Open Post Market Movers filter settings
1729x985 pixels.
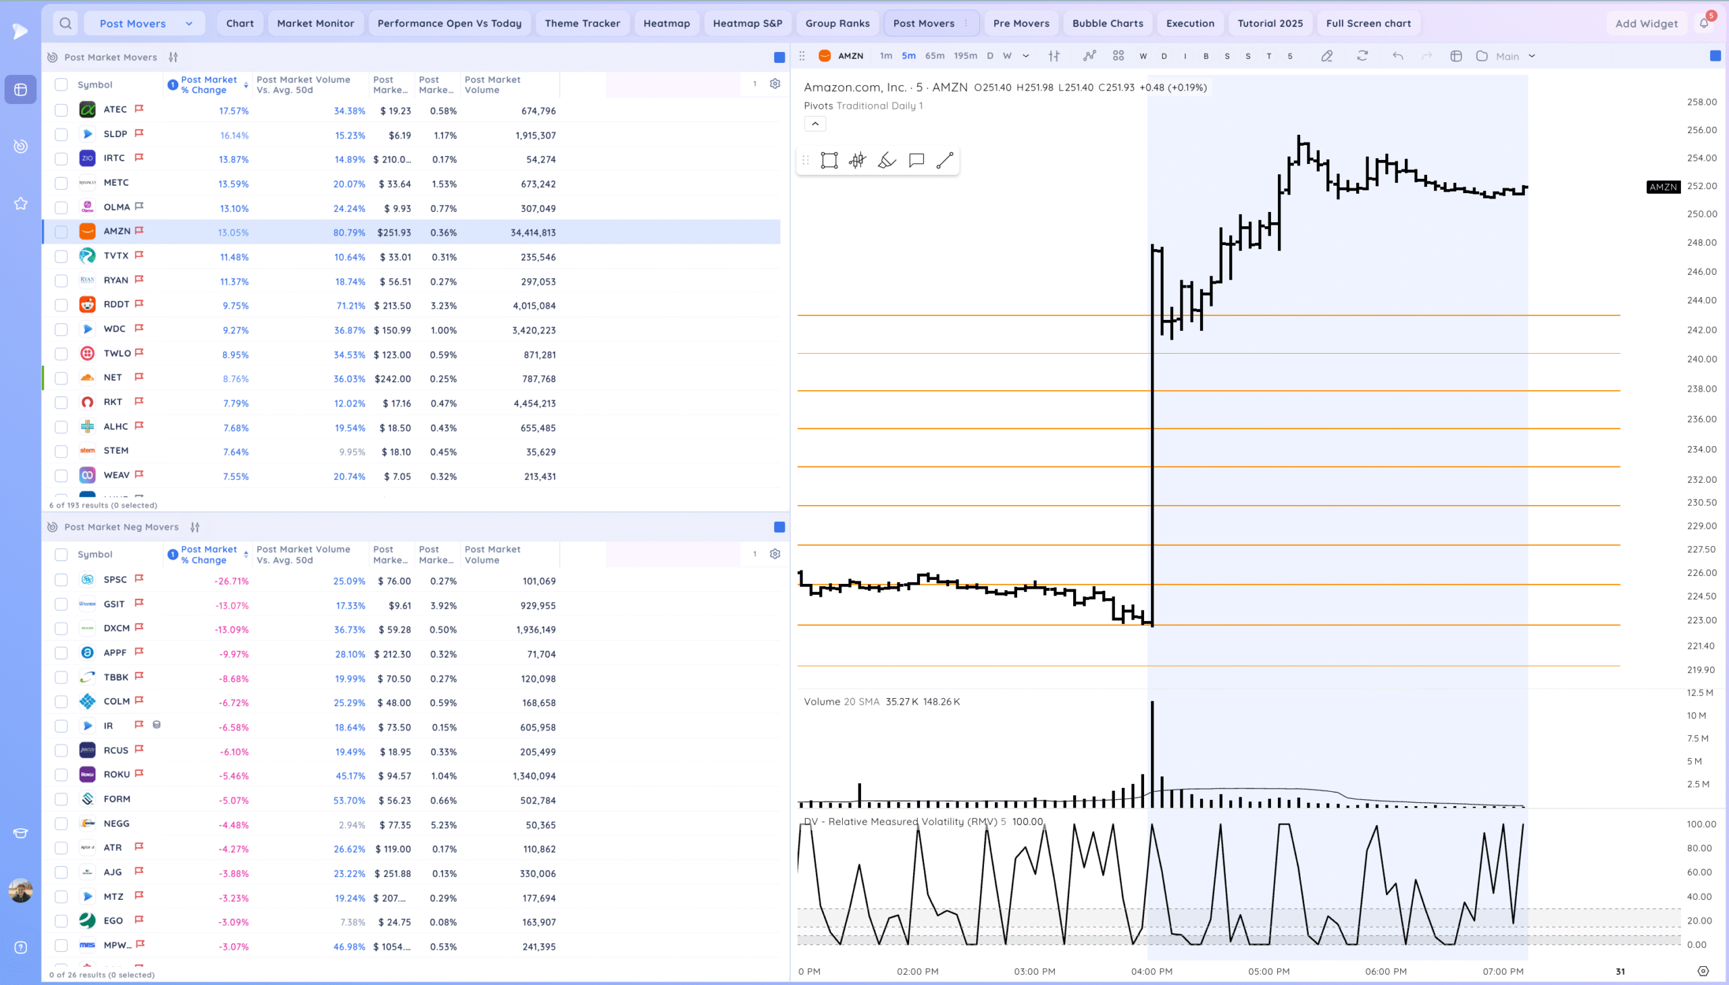coord(174,57)
